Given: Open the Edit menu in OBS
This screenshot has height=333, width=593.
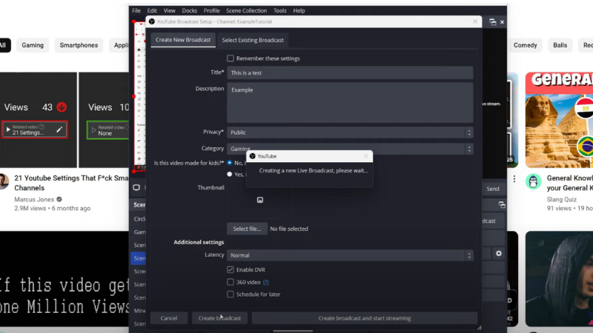Looking at the screenshot, I should (x=152, y=10).
